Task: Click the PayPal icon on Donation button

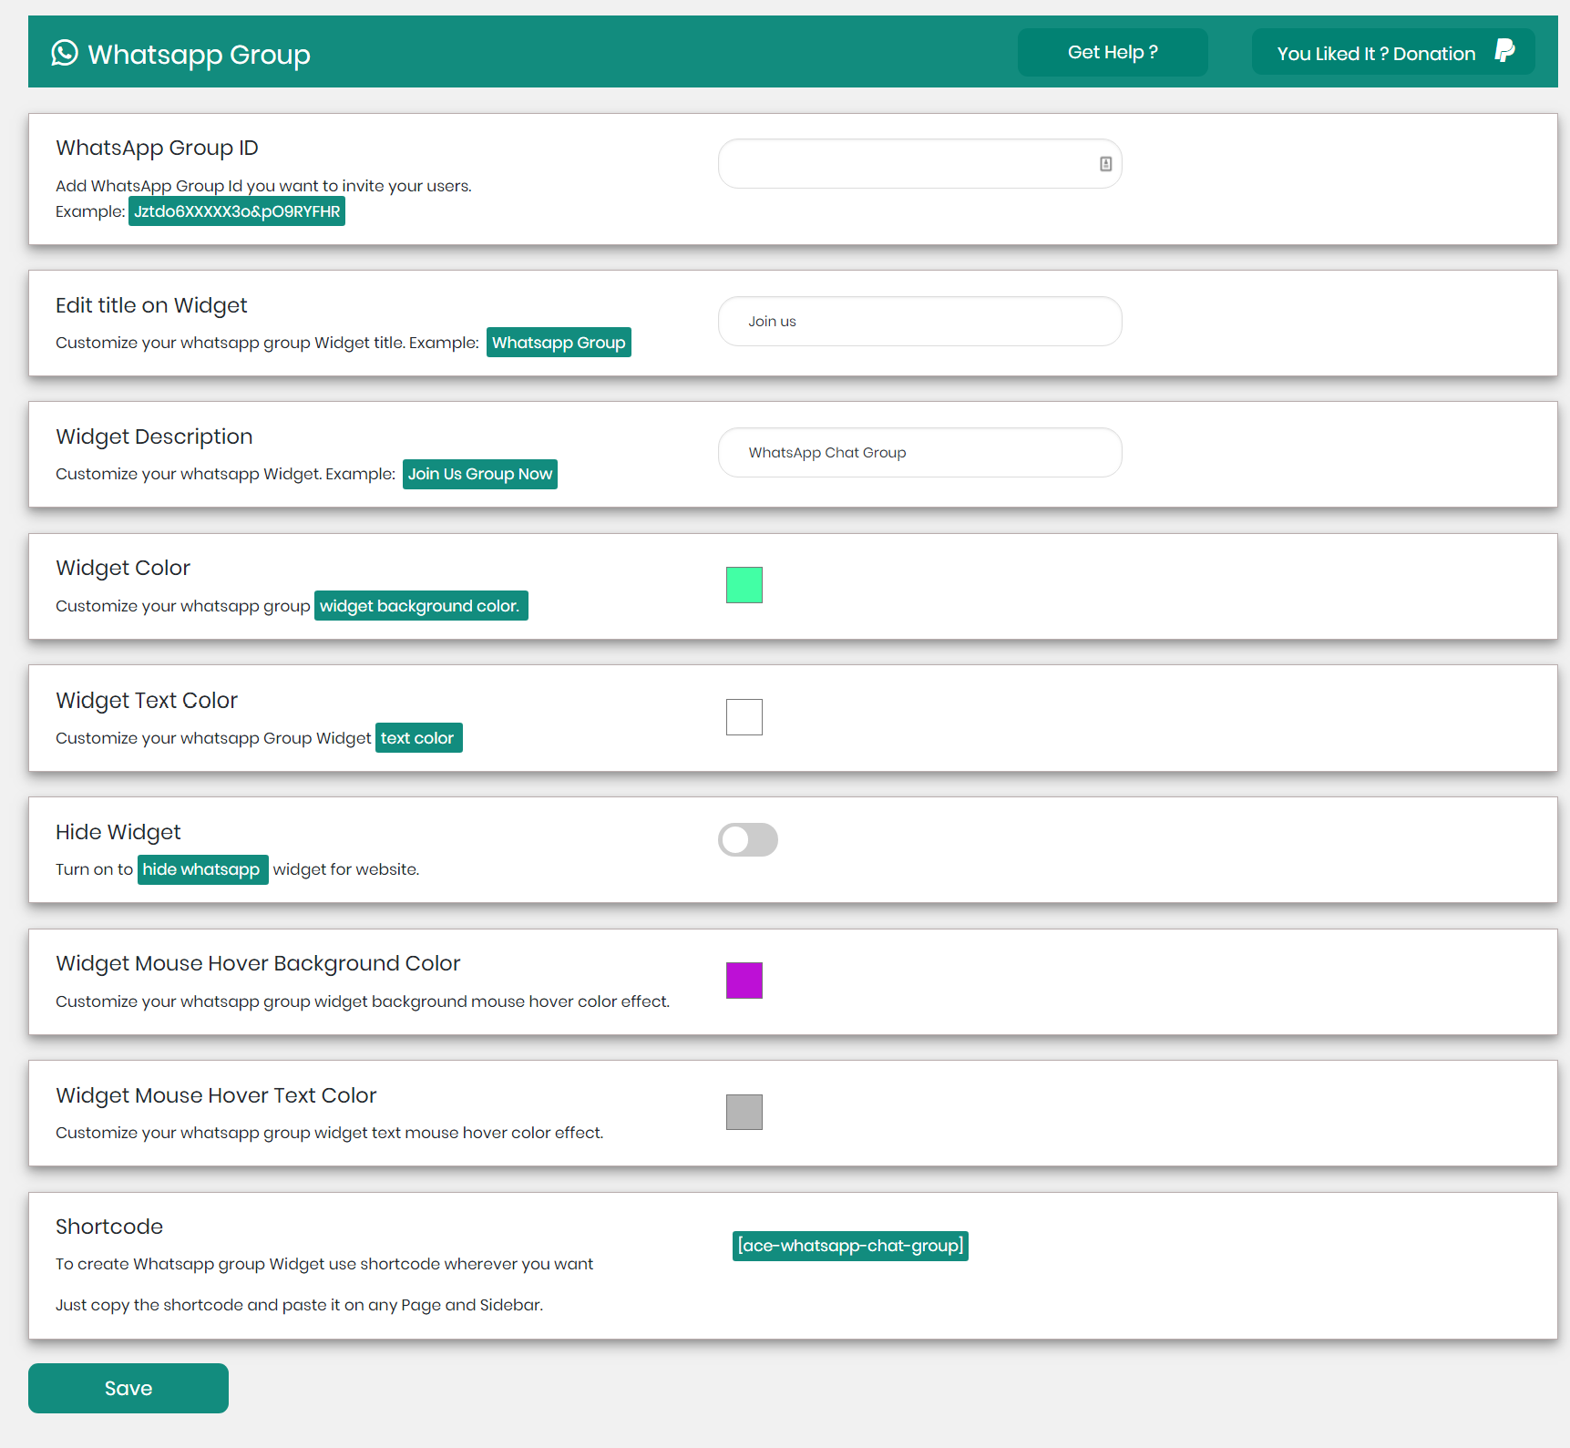Action: [1504, 51]
